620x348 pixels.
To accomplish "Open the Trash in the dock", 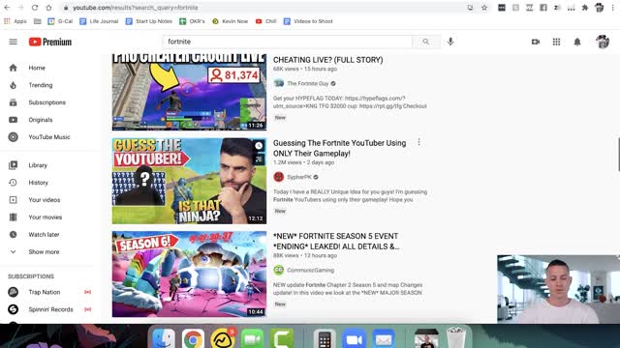I will 455,337.
